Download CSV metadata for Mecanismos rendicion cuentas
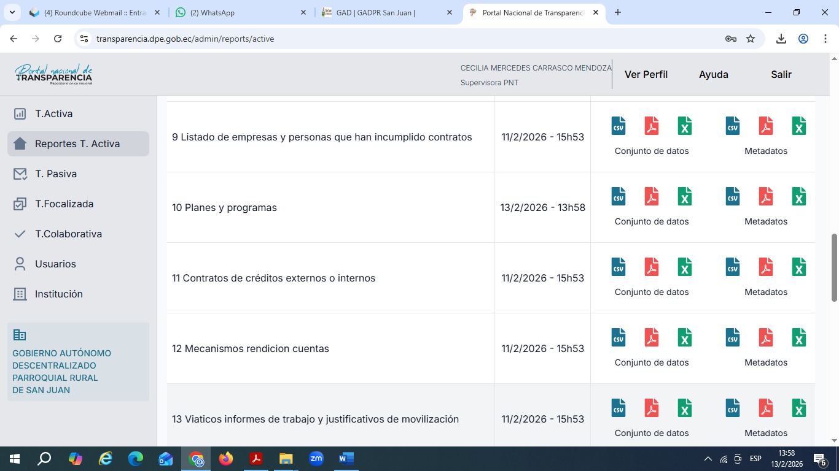Viewport: 839px width, 471px height. [x=733, y=337]
